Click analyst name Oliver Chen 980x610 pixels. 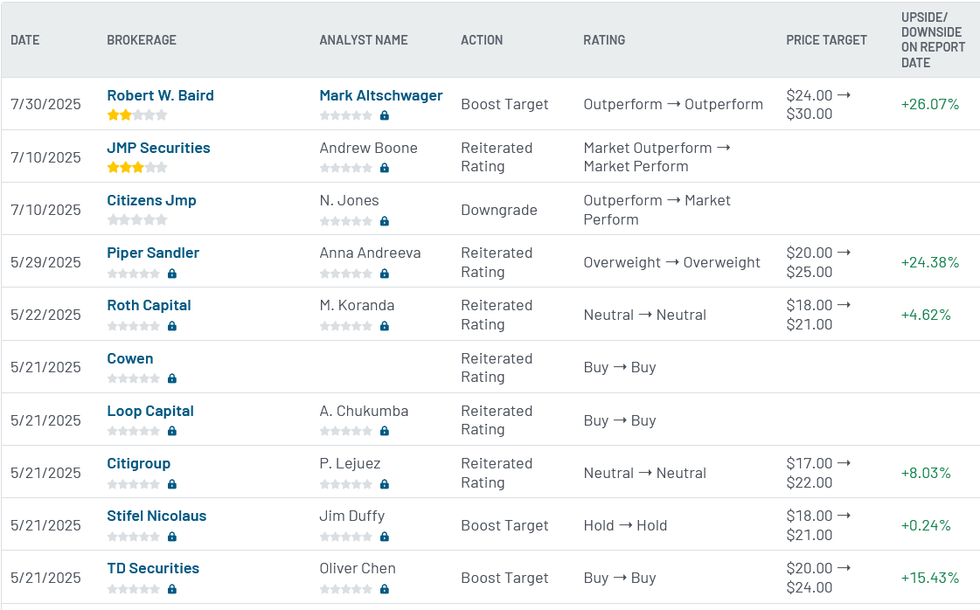pyautogui.click(x=358, y=569)
